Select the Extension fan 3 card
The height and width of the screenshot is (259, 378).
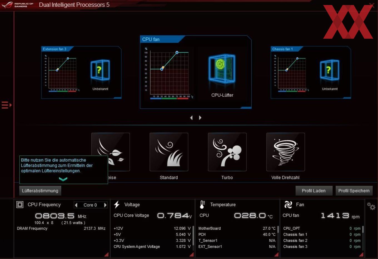click(x=81, y=73)
